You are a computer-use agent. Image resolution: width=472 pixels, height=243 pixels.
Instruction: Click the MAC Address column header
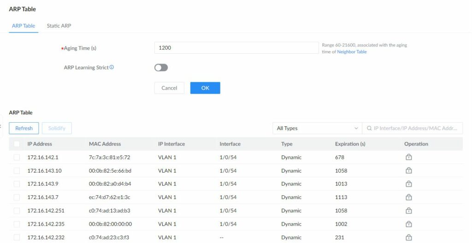pyautogui.click(x=105, y=144)
